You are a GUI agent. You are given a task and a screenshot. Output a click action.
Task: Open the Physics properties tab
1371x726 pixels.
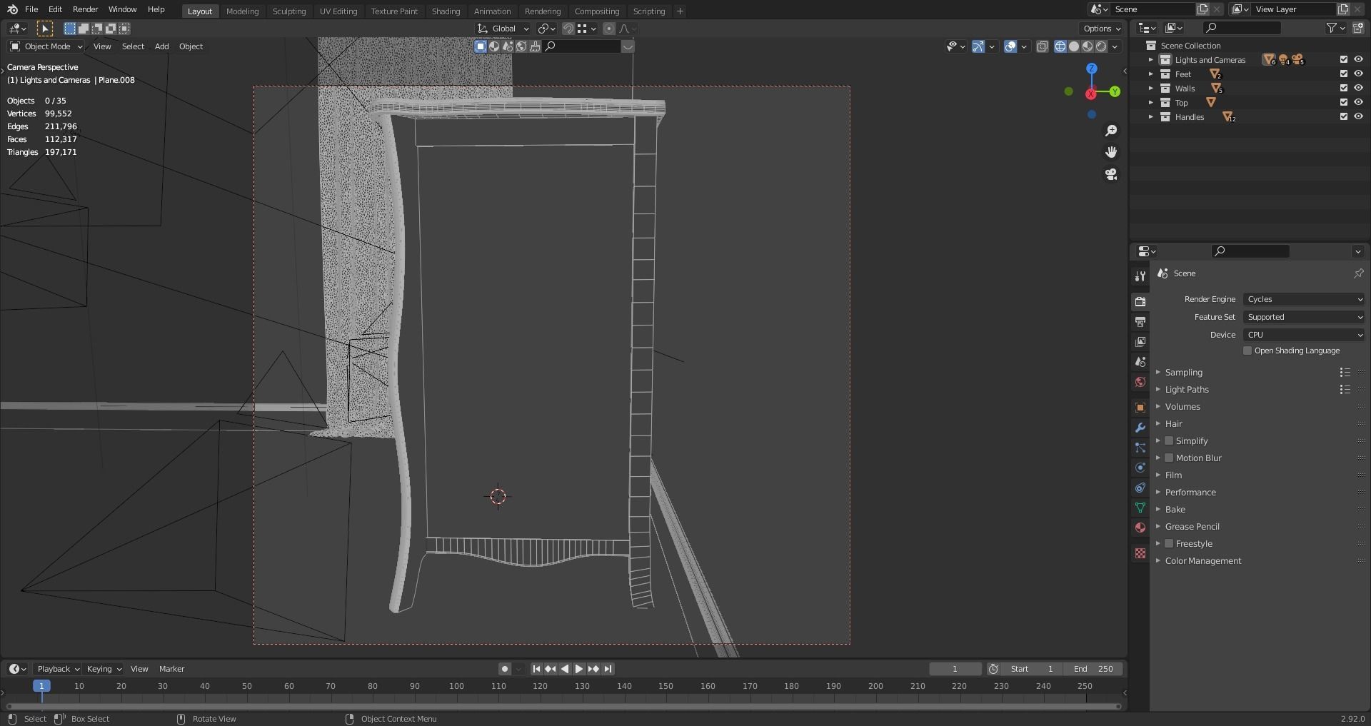[x=1140, y=468]
